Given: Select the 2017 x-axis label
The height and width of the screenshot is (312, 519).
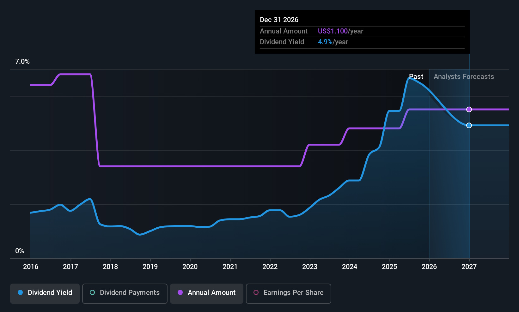Looking at the screenshot, I should coord(70,267).
